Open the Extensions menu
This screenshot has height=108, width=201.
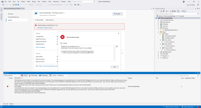coord(56,2)
